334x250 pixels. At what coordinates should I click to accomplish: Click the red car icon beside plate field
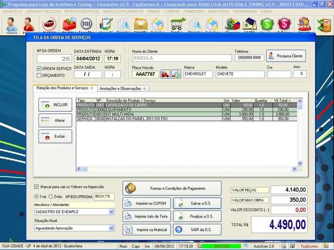tap(165, 74)
